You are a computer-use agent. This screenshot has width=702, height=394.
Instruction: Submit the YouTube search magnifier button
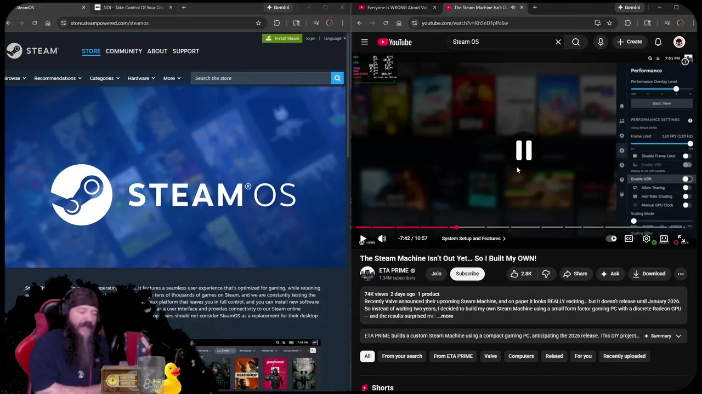click(x=576, y=42)
